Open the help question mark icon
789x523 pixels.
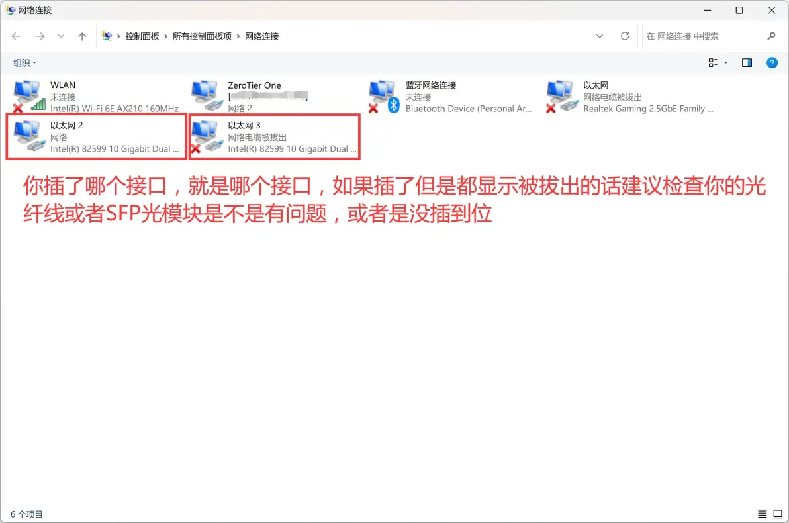coord(772,62)
